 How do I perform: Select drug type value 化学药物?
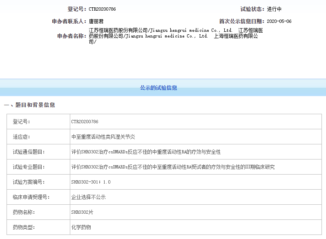(81, 227)
